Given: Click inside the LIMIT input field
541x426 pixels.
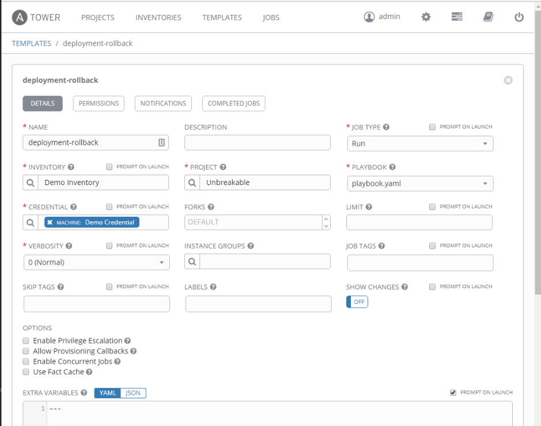Looking at the screenshot, I should click(x=419, y=222).
